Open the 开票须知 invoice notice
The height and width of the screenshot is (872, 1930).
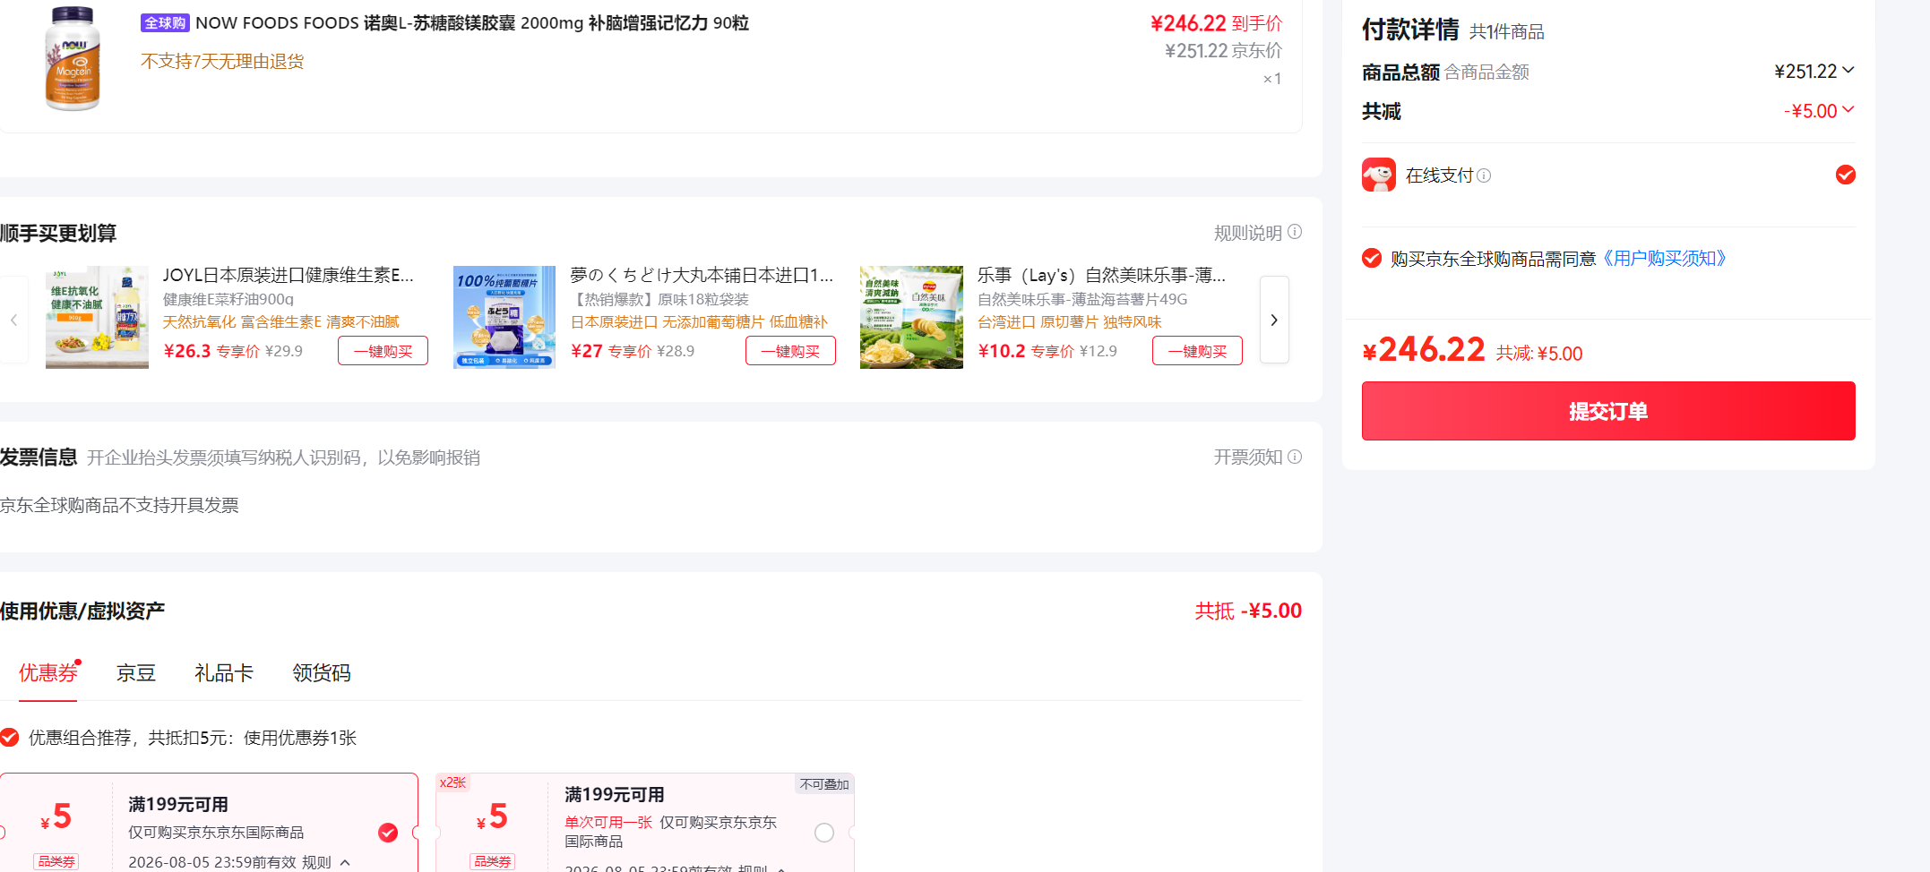1247,457
